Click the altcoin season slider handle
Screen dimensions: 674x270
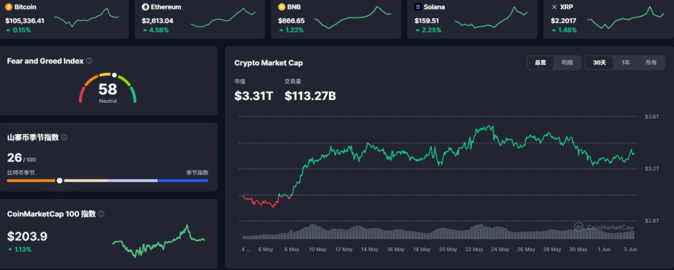(60, 180)
